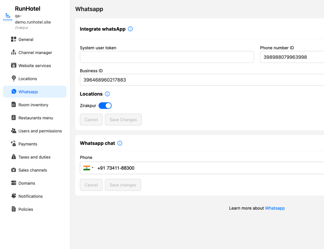Open the Payments section
The image size is (324, 249).
[x=35, y=144]
